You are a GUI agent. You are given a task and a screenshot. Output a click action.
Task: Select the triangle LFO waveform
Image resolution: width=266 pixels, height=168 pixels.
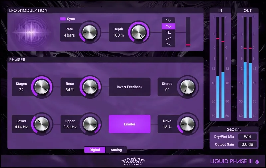tap(168, 26)
